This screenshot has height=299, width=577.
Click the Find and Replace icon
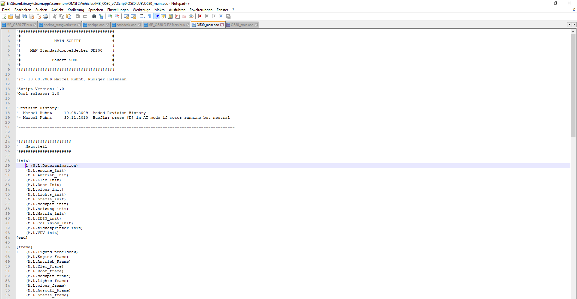(x=101, y=16)
